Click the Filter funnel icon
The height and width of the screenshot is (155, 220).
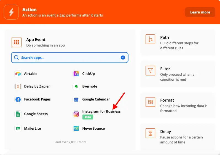(x=150, y=71)
